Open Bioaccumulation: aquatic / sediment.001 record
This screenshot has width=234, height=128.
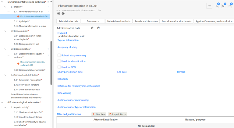coord(33,63)
